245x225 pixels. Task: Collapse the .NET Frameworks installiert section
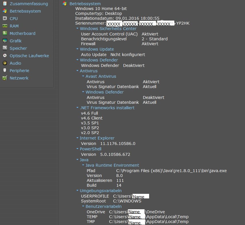pyautogui.click(x=77, y=108)
